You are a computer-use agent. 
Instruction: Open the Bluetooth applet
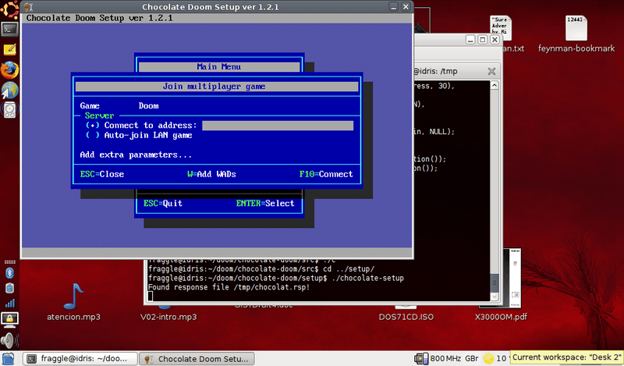coord(9,273)
